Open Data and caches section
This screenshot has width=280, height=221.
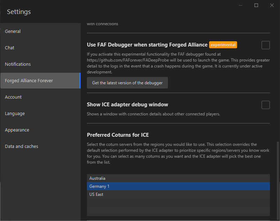click(40, 147)
